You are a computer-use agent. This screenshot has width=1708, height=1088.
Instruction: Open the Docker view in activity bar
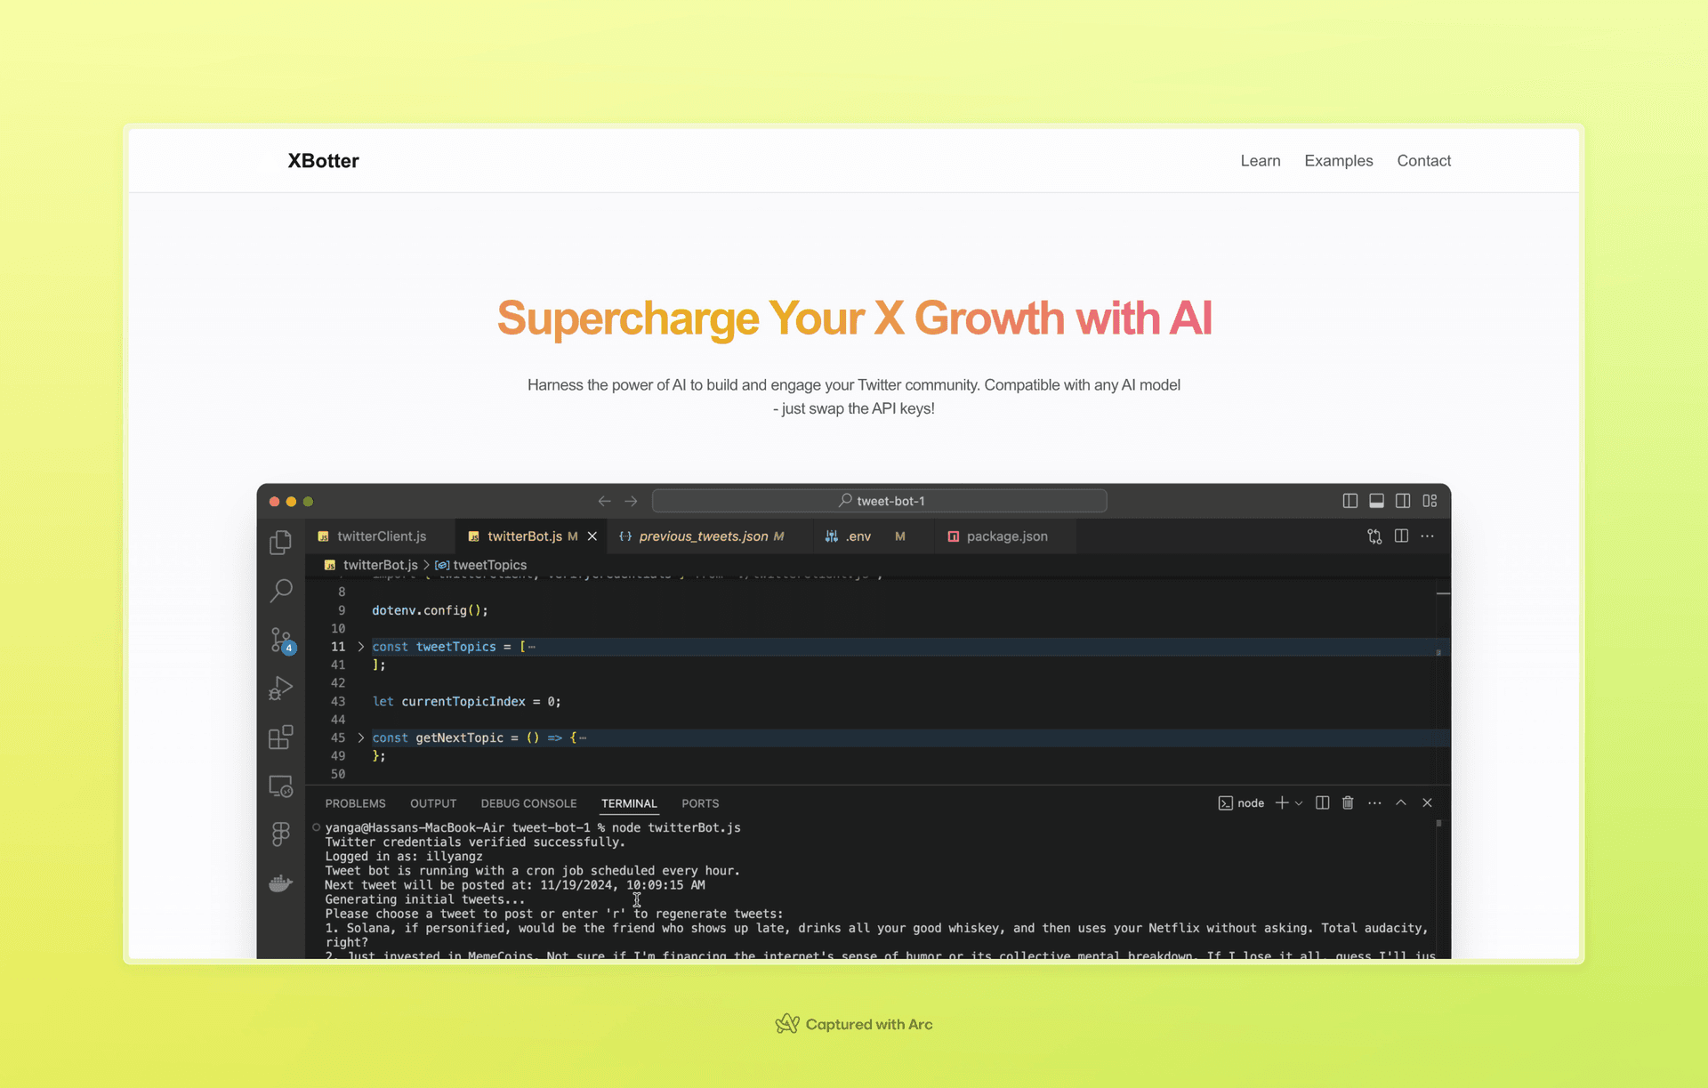[280, 883]
